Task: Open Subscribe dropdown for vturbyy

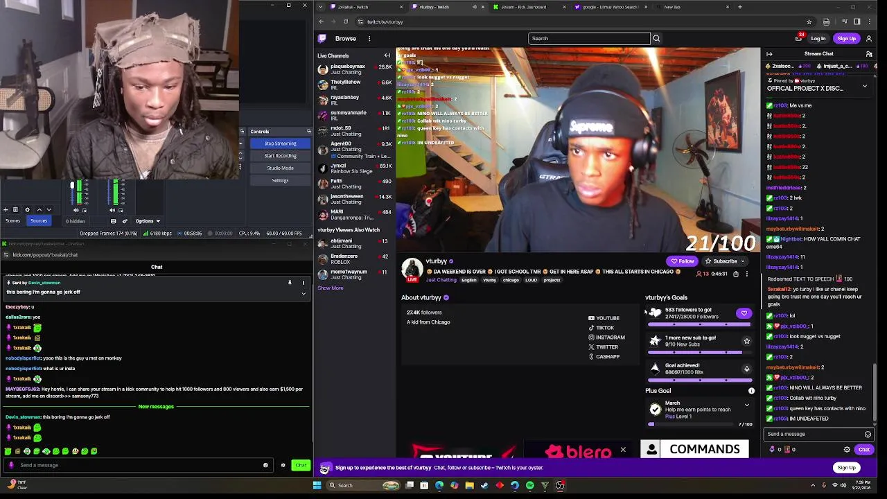Action: coord(725,261)
